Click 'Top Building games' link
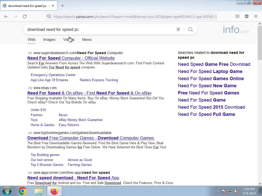 pos(45,155)
